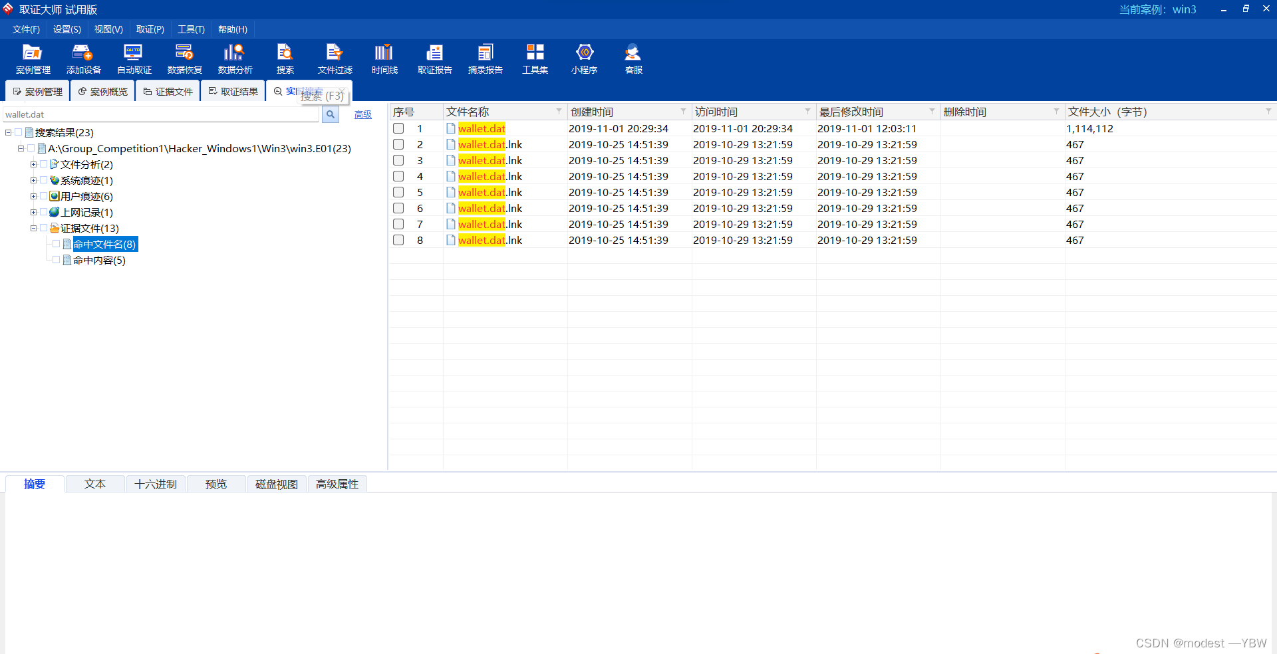Launch 自动取证 from the toolbar
The height and width of the screenshot is (654, 1277).
133,58
